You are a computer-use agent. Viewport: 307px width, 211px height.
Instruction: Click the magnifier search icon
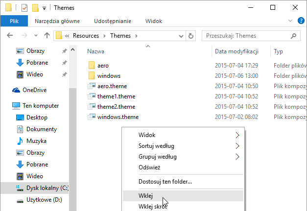point(293,36)
